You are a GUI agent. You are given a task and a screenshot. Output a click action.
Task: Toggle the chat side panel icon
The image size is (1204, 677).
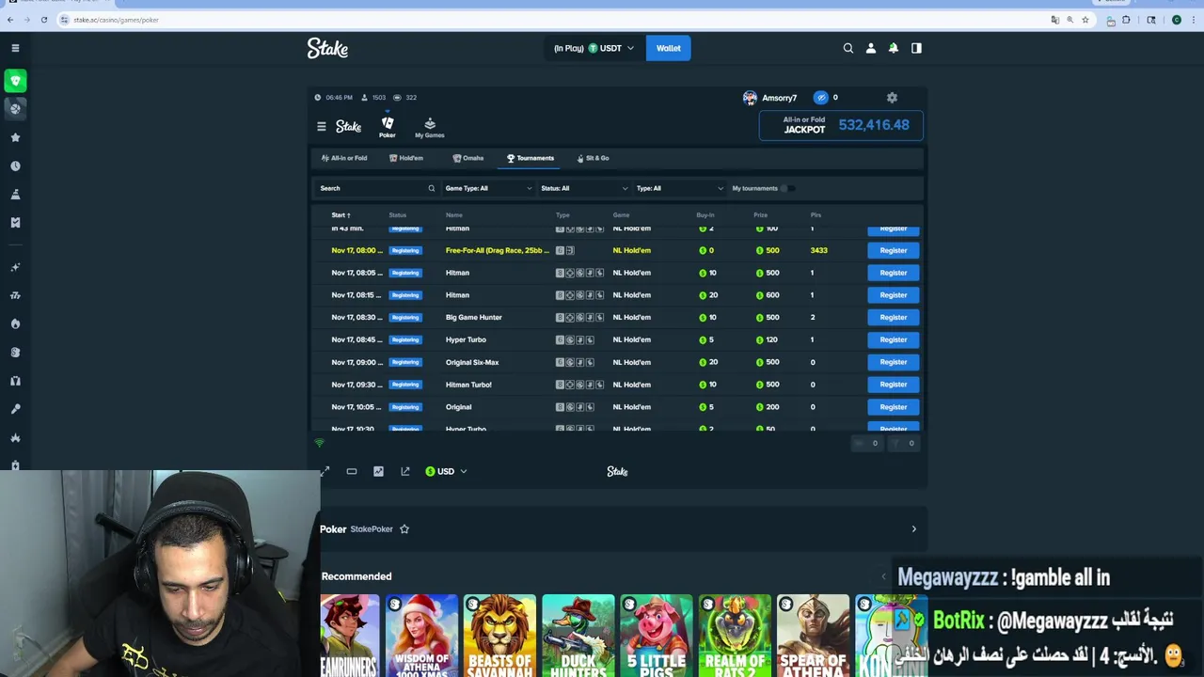pyautogui.click(x=916, y=48)
